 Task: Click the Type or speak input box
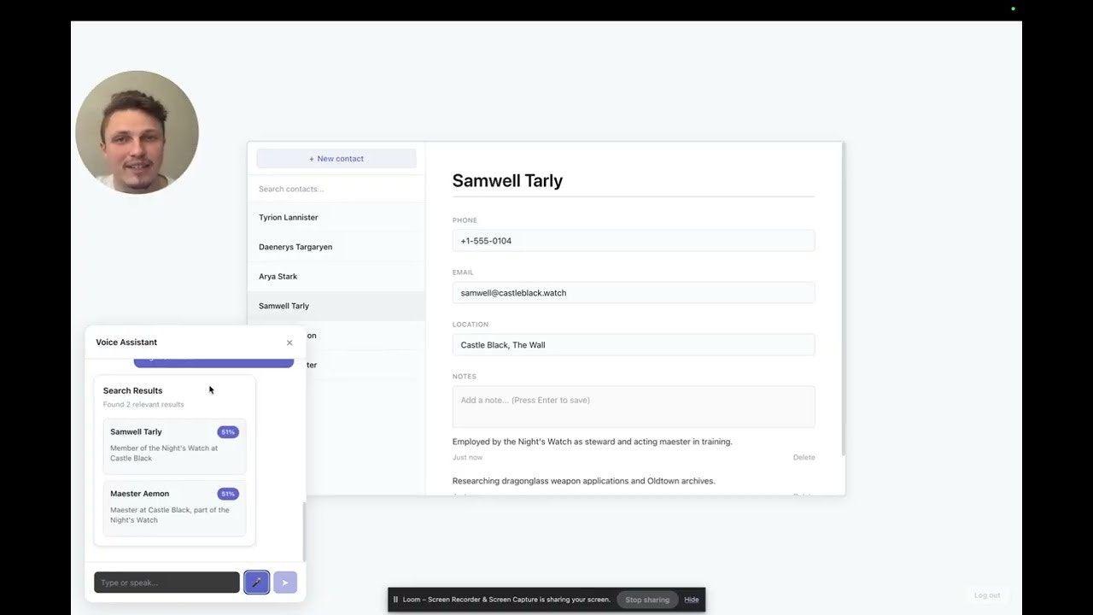click(x=167, y=583)
